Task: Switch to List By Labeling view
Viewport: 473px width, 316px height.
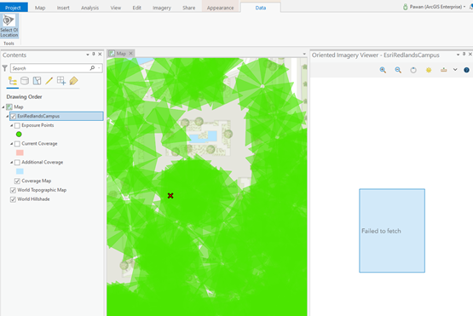Action: click(x=73, y=81)
